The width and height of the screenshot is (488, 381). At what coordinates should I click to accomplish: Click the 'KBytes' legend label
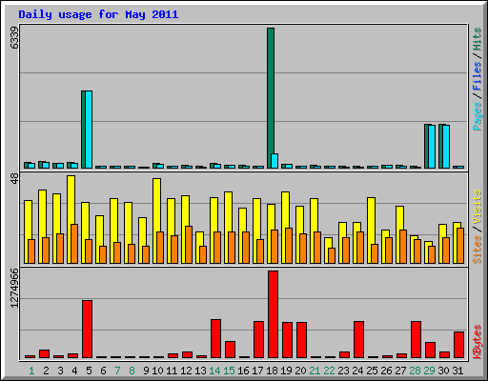pos(477,342)
